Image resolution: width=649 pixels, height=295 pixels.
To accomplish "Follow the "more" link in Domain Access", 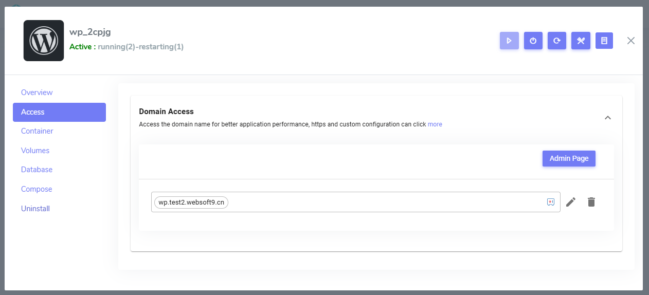I will [x=435, y=124].
